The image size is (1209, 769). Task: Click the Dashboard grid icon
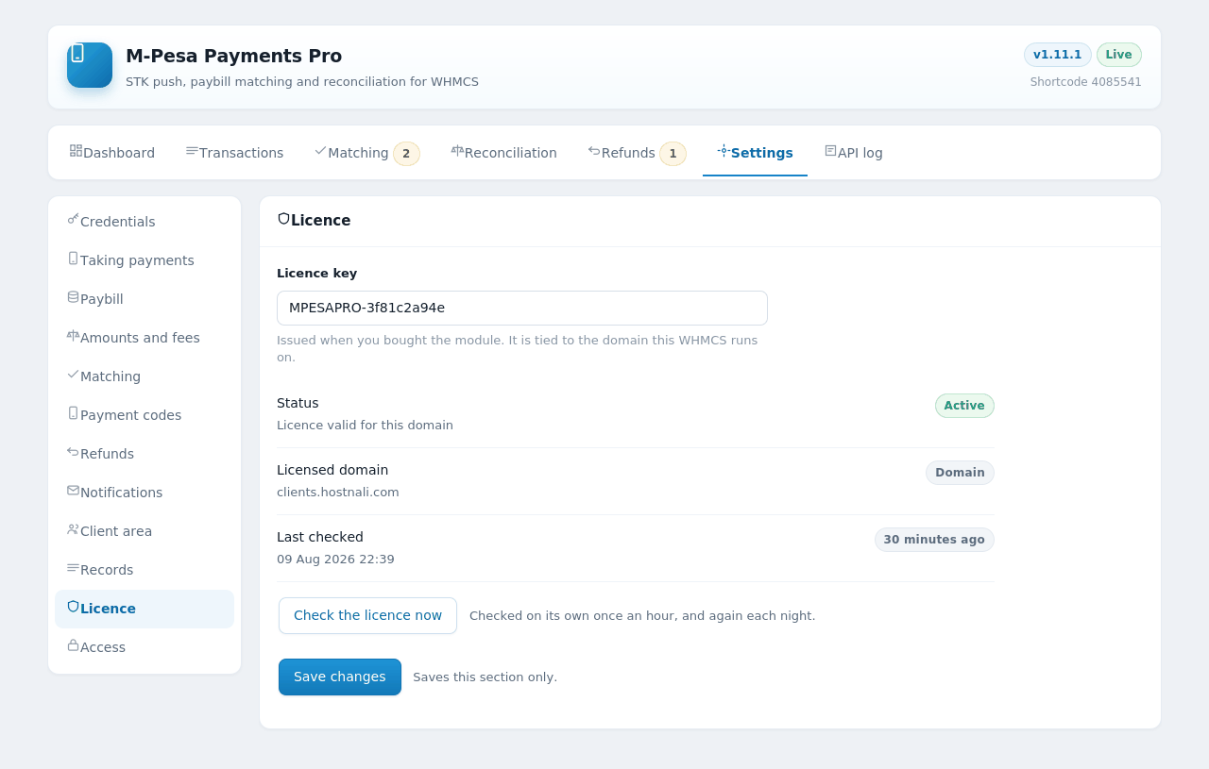click(x=76, y=150)
